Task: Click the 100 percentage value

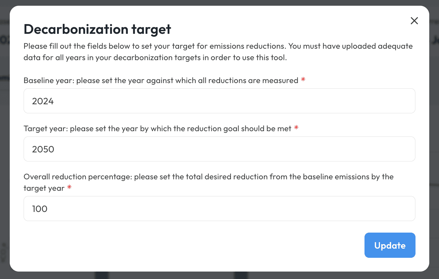Action: [x=40, y=209]
